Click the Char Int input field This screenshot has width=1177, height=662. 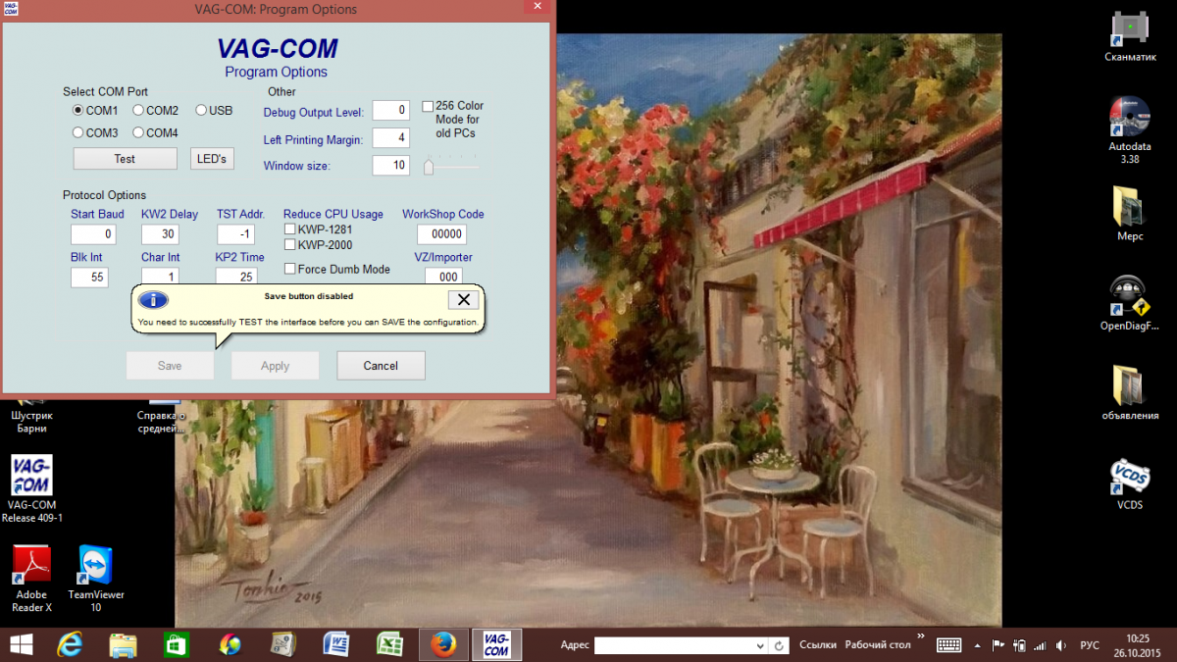pos(160,277)
